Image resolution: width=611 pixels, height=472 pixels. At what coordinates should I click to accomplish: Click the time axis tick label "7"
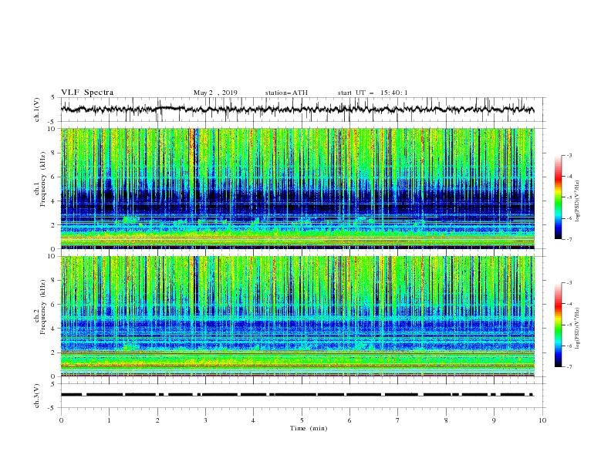398,420
